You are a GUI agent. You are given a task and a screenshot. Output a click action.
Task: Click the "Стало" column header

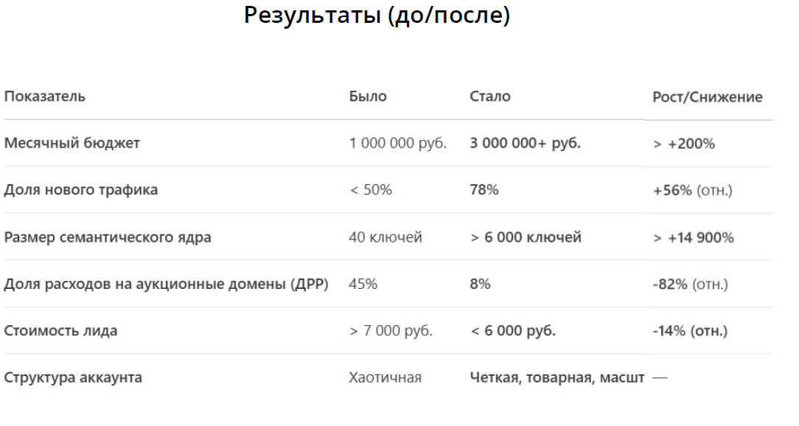coord(489,97)
